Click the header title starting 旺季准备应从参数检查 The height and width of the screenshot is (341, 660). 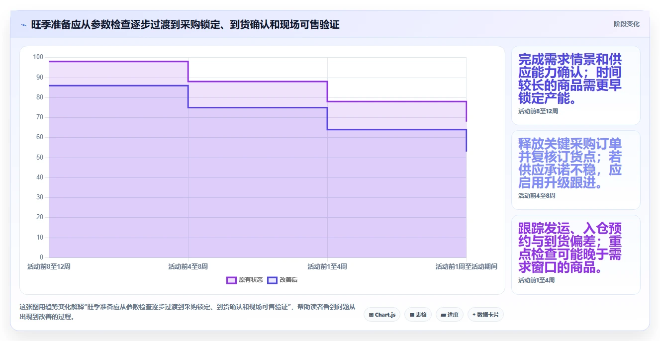click(185, 24)
